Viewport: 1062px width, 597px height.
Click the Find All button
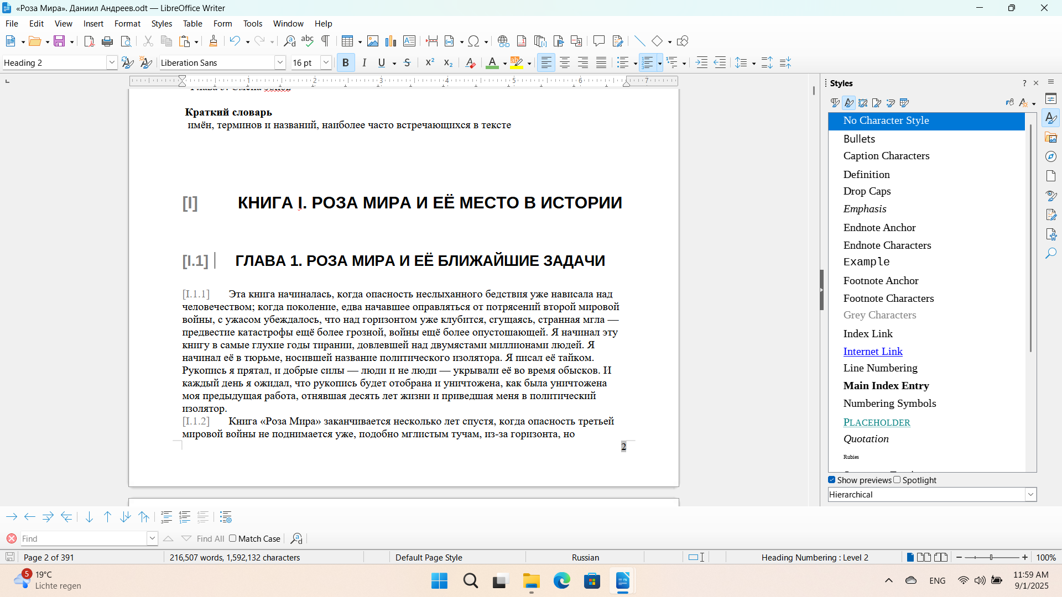(x=211, y=538)
